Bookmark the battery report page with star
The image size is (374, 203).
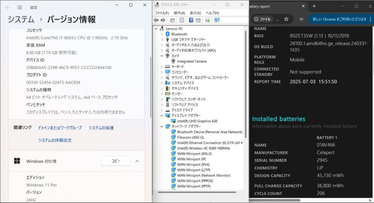coord(286,19)
